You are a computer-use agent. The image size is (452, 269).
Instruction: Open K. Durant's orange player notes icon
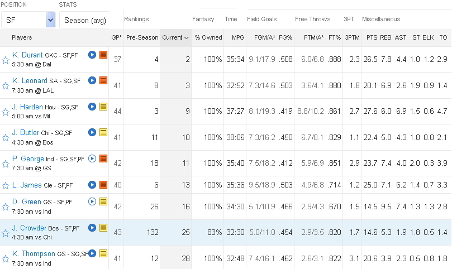tap(103, 55)
